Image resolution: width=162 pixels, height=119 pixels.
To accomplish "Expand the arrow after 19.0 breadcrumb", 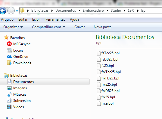I will tap(138, 10).
